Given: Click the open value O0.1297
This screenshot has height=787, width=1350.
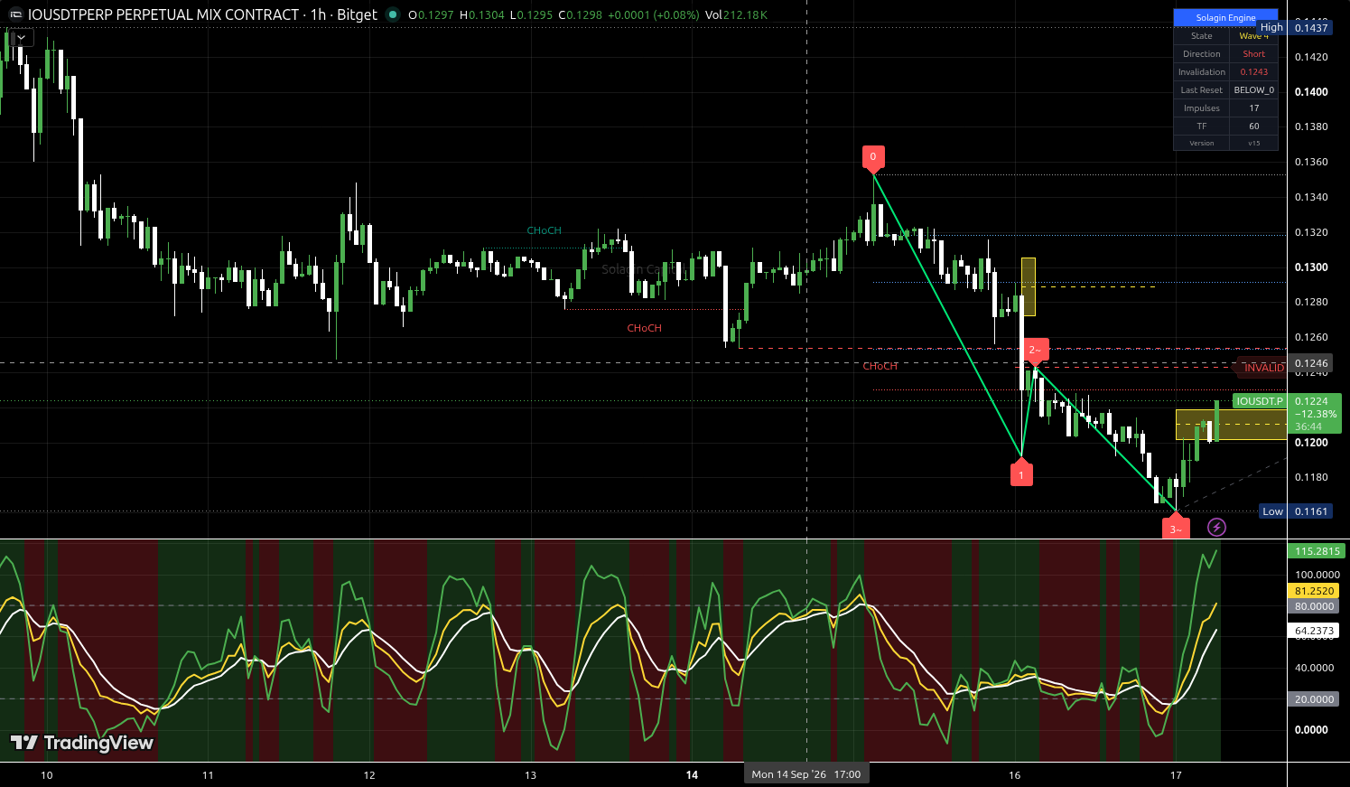Looking at the screenshot, I should click(x=431, y=14).
